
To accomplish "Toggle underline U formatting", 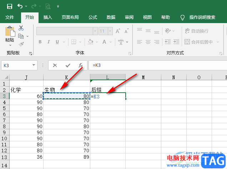I will point(57,42).
